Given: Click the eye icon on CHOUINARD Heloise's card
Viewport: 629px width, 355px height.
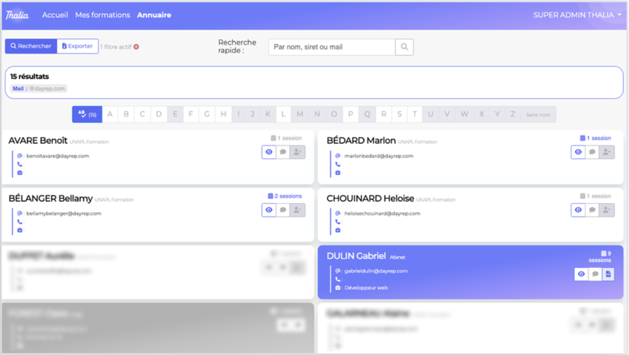Looking at the screenshot, I should click(x=578, y=210).
